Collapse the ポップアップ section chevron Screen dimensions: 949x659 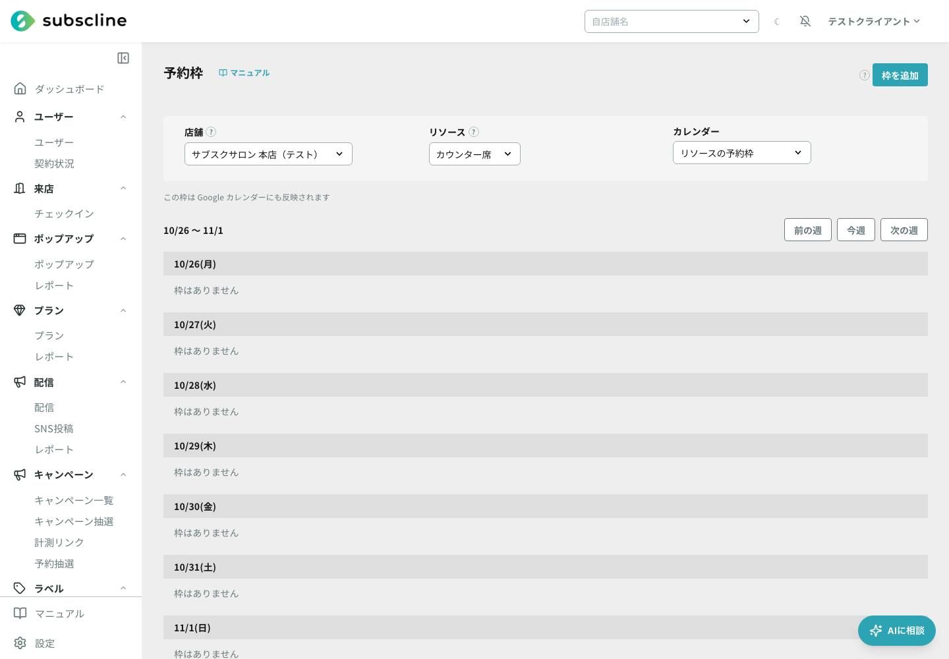coord(123,239)
